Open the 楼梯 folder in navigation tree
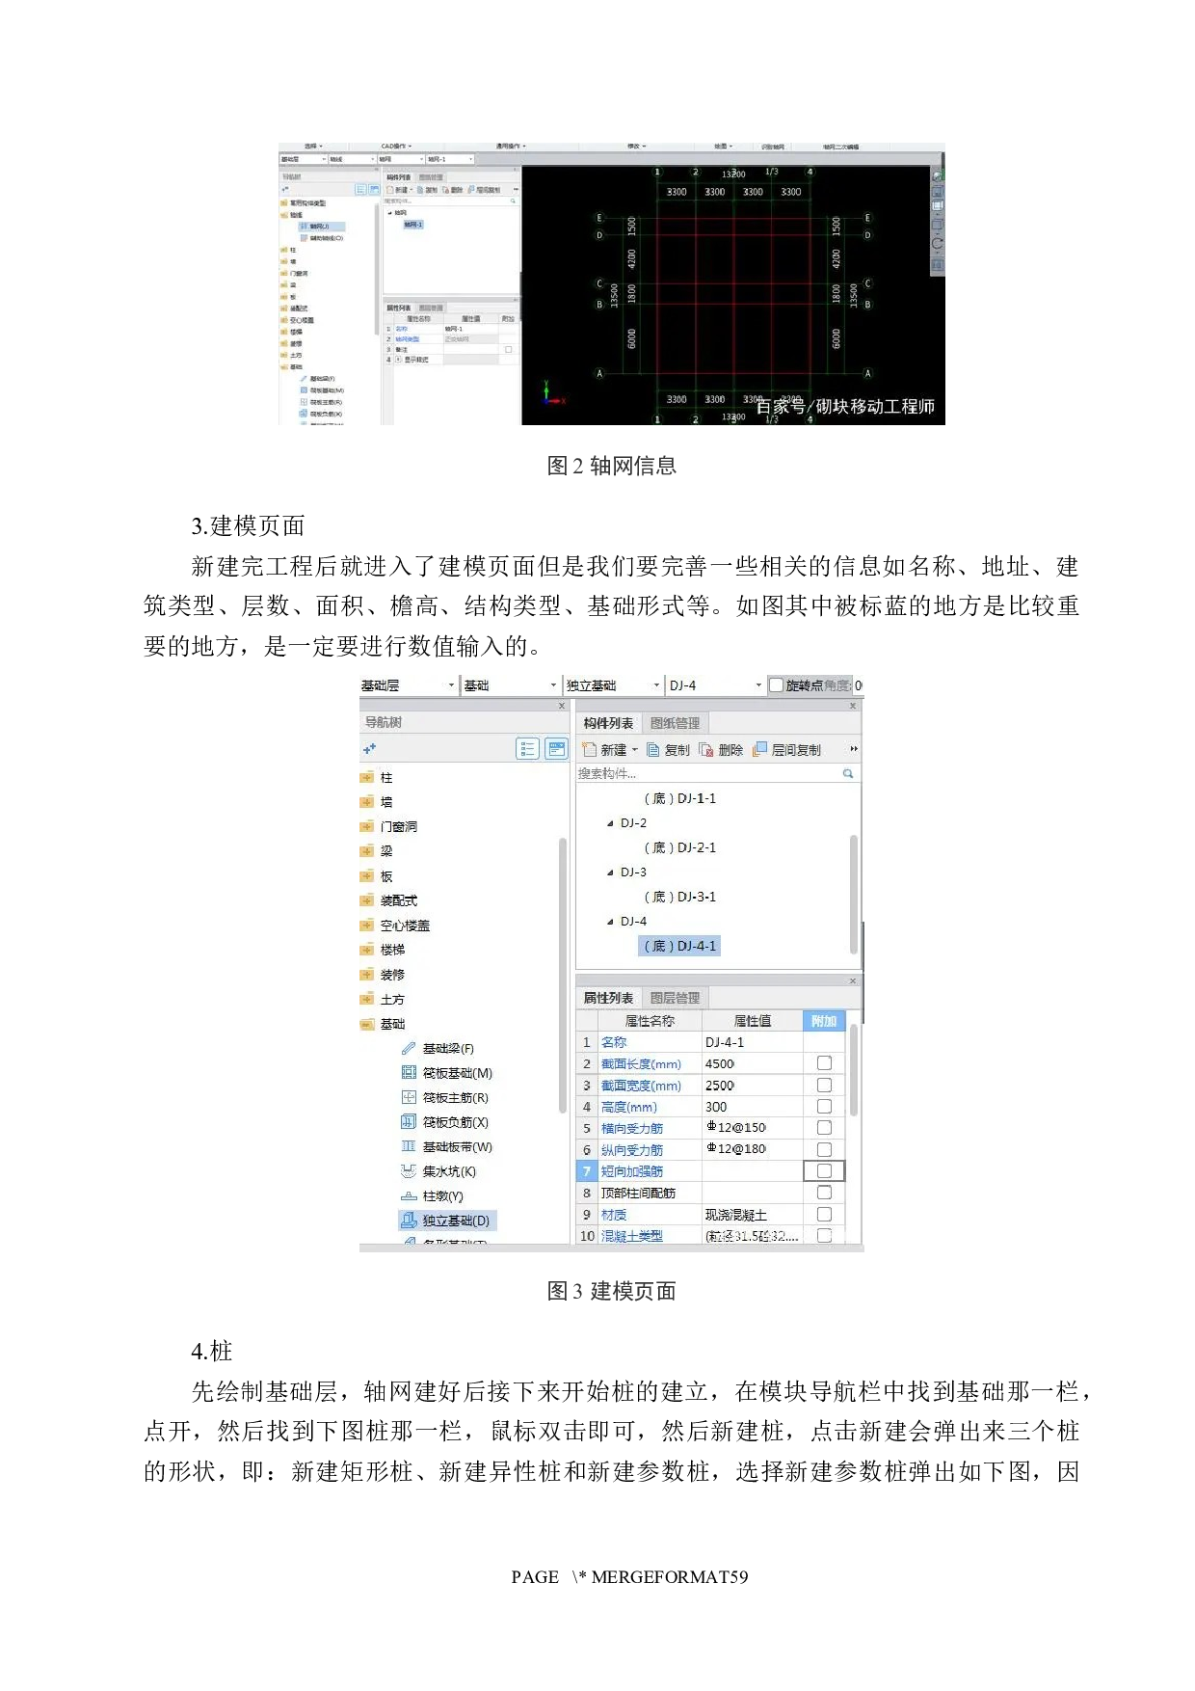The height and width of the screenshot is (1691, 1195). (383, 950)
